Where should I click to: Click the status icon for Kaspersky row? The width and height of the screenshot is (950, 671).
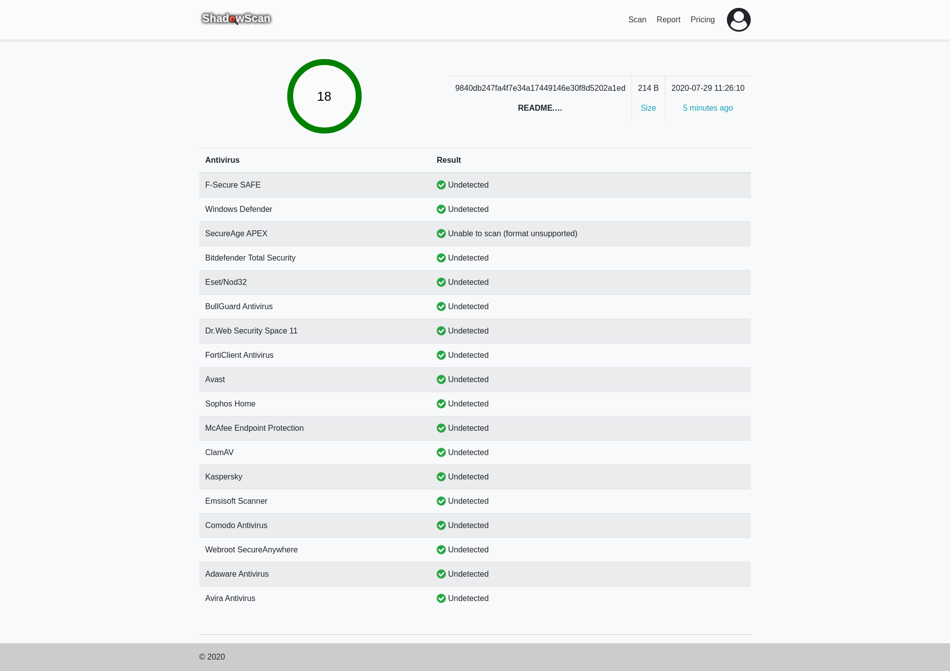coord(441,477)
